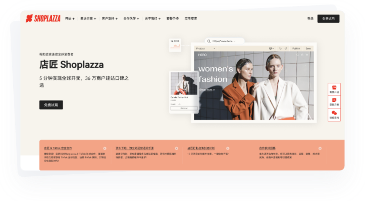The width and height of the screenshot is (365, 201).
Task: Open the WeChat consultation icon
Action: tap(334, 113)
